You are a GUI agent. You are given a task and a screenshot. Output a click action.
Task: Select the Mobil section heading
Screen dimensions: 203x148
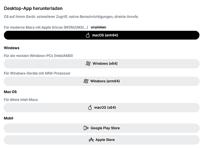[8, 118]
